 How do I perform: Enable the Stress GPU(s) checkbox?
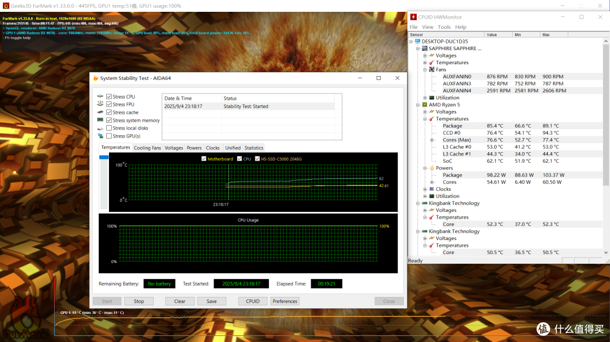(109, 136)
